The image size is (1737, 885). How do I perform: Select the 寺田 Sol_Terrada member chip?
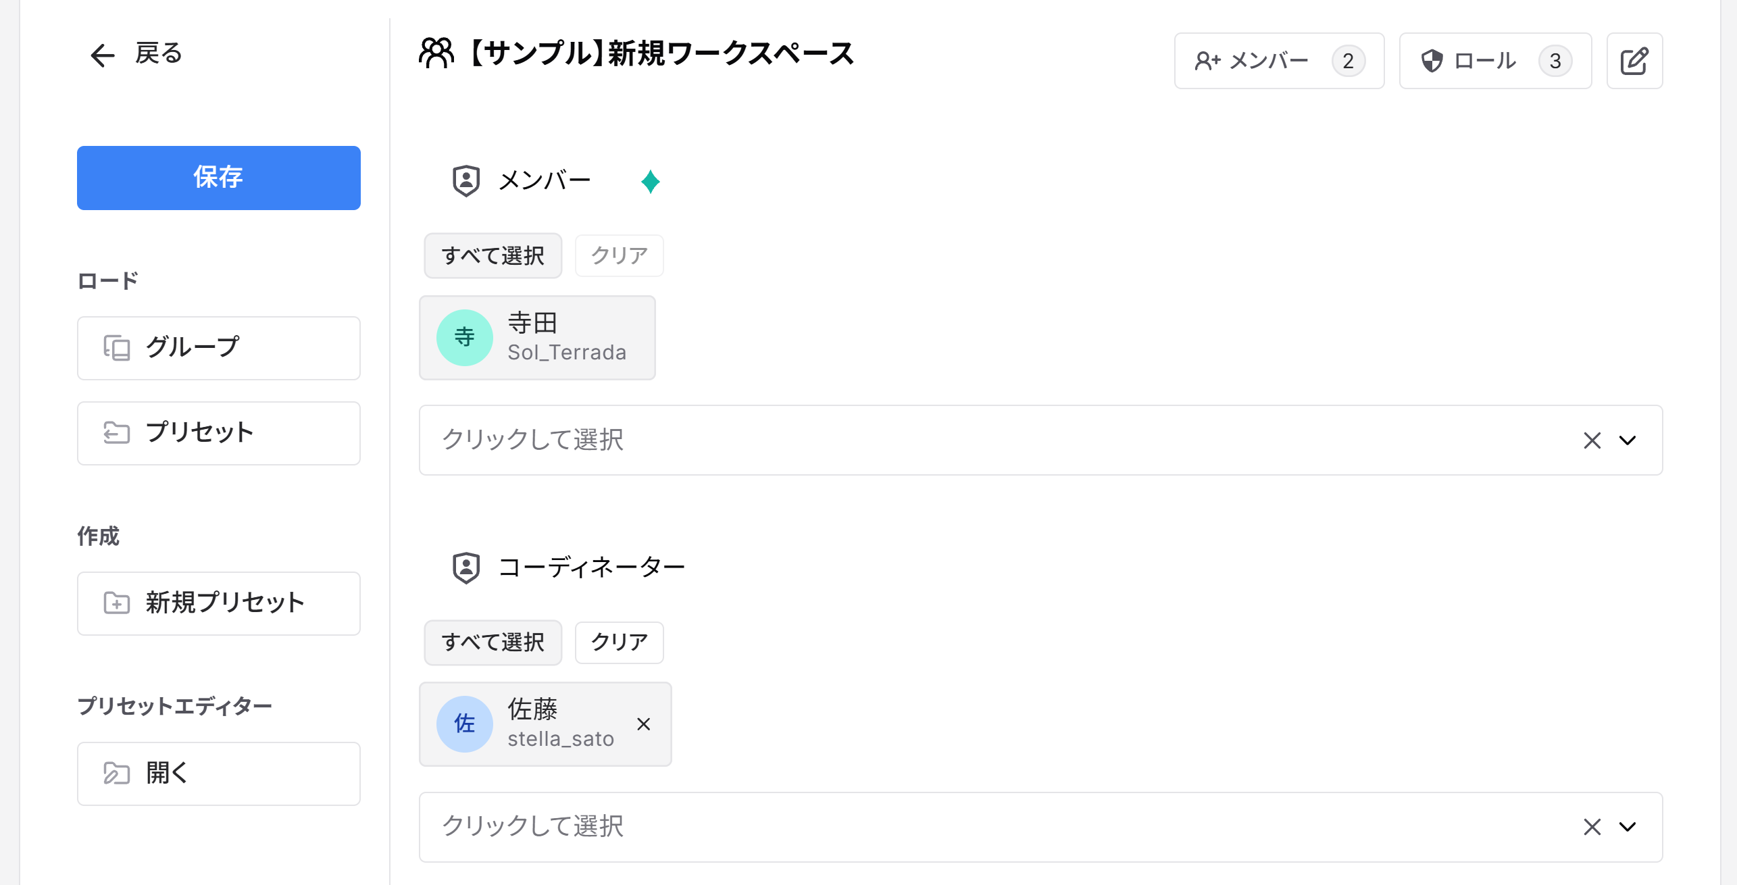537,338
